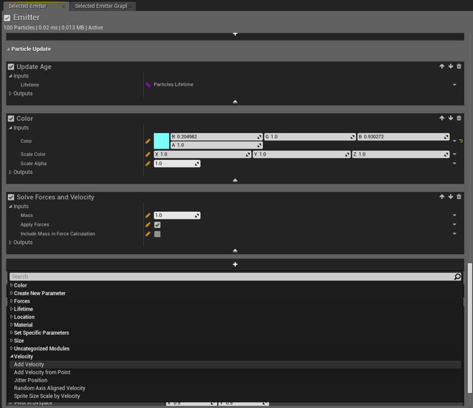Image resolution: width=473 pixels, height=408 pixels.
Task: Open Scale Alpha dropdown arrow
Action: point(455,164)
